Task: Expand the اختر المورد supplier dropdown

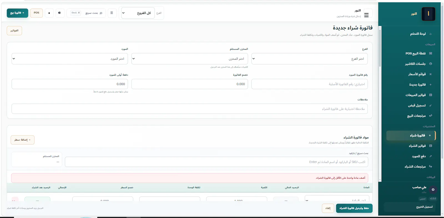Action: coord(70,59)
